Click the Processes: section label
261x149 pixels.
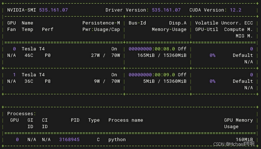[21, 114]
